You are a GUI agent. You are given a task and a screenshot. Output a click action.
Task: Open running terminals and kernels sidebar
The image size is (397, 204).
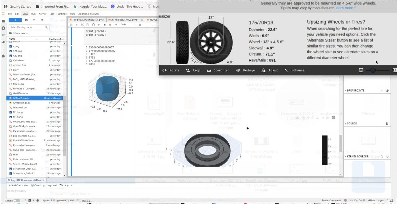(x=3, y=28)
